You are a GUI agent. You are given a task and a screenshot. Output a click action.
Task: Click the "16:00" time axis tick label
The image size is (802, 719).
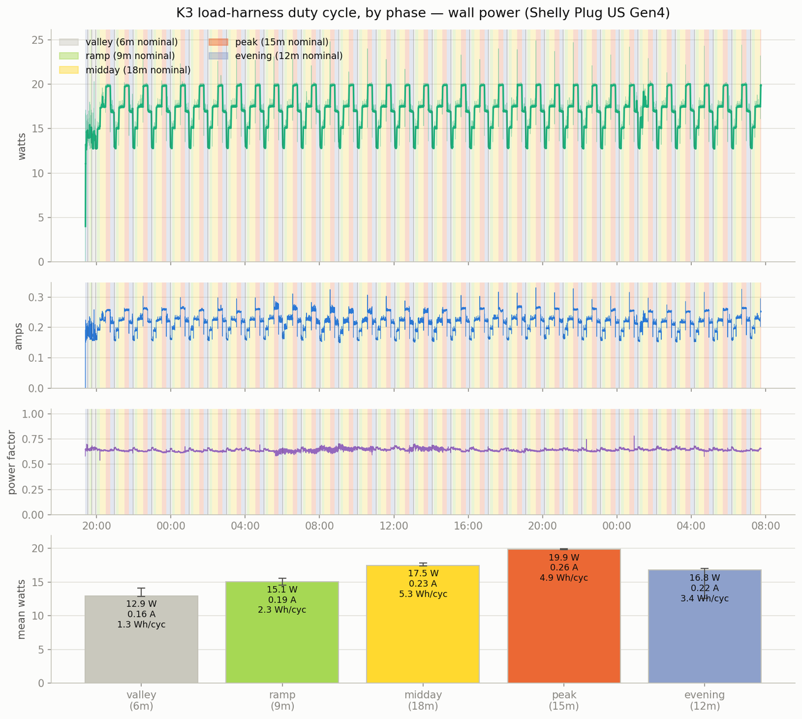tap(468, 526)
